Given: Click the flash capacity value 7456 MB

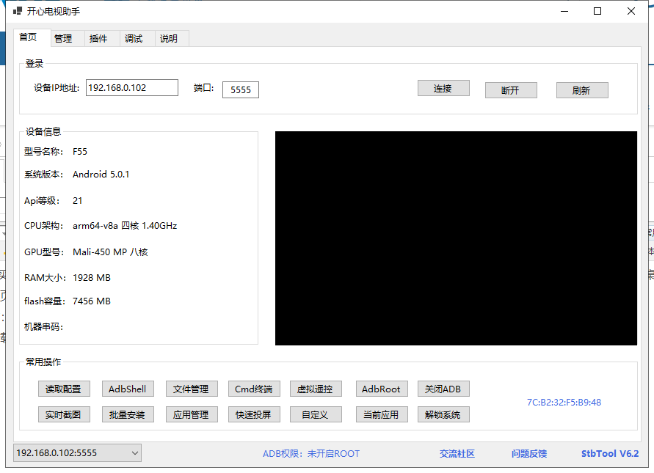Looking at the screenshot, I should 92,301.
